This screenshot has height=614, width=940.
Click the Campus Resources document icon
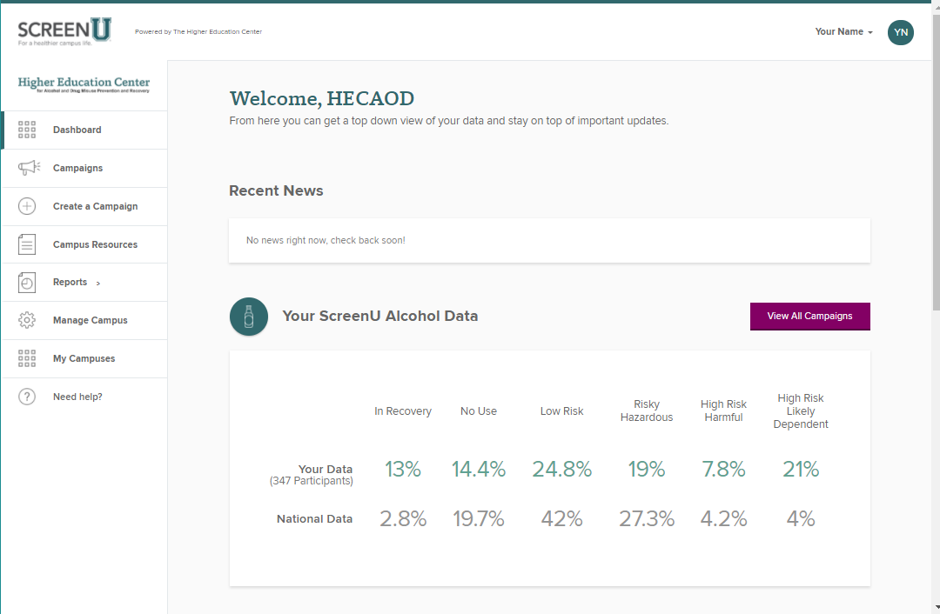27,244
